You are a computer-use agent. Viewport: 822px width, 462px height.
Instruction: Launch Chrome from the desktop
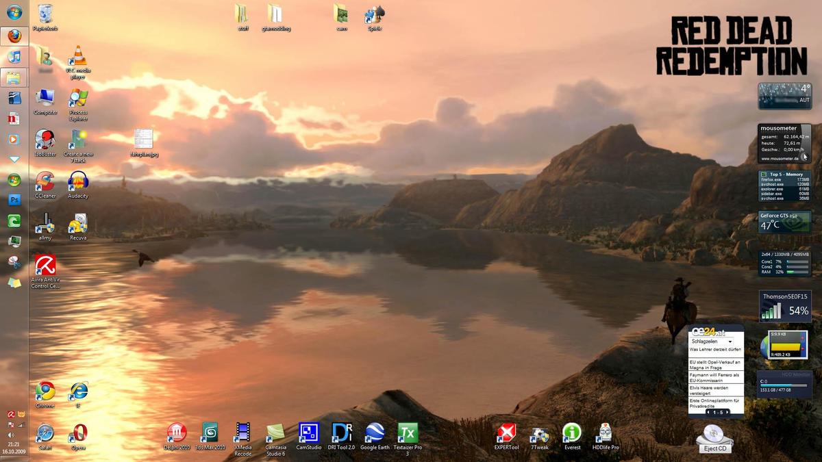click(x=45, y=395)
